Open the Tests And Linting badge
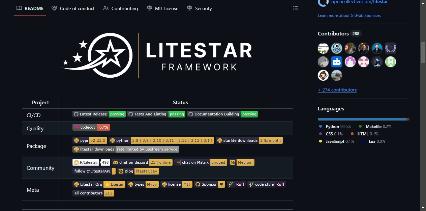 click(x=156, y=114)
